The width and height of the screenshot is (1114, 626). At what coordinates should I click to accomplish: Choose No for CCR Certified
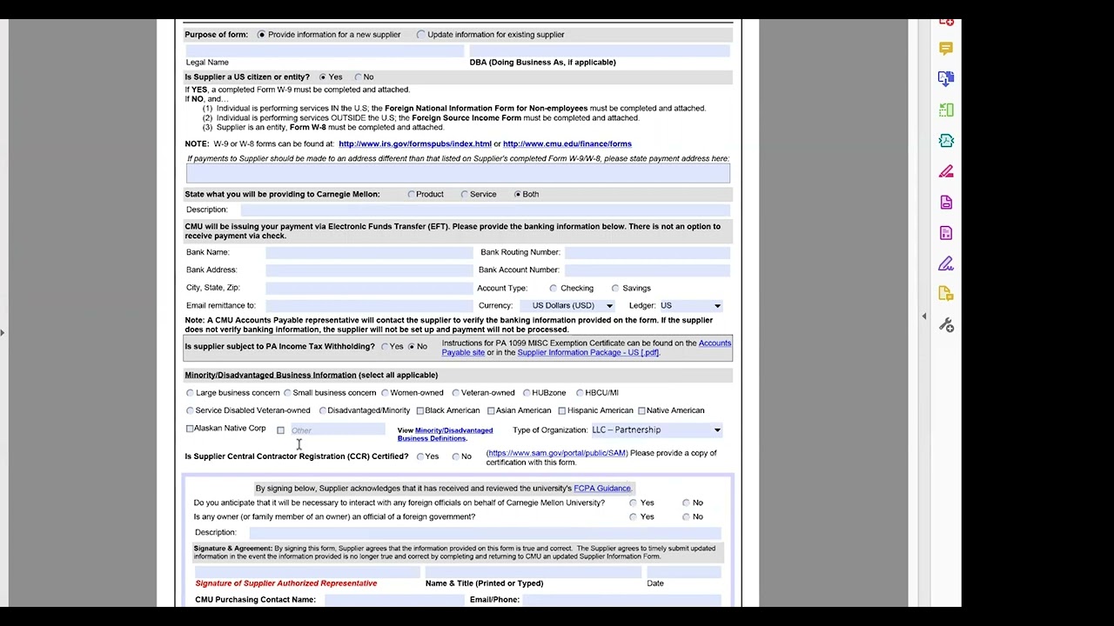[456, 456]
